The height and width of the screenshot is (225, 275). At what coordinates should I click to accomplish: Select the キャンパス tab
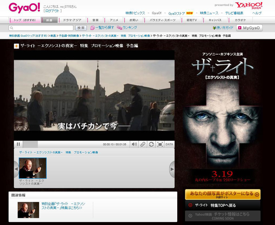(215, 20)
